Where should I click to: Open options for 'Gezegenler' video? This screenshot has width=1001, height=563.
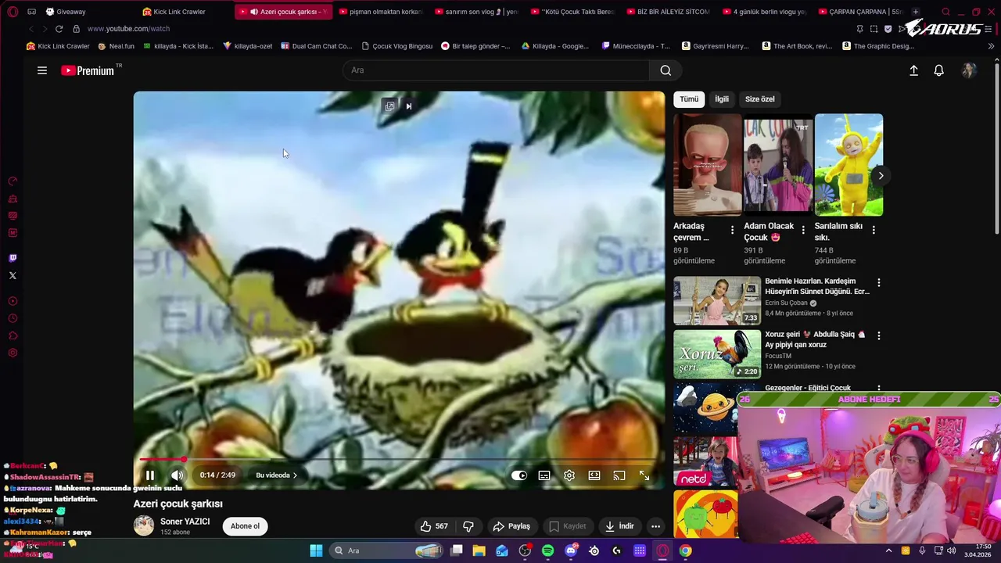click(x=878, y=388)
